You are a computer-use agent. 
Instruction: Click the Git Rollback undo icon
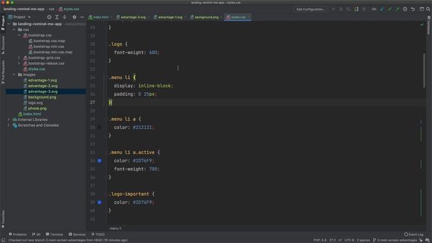pos(412,9)
